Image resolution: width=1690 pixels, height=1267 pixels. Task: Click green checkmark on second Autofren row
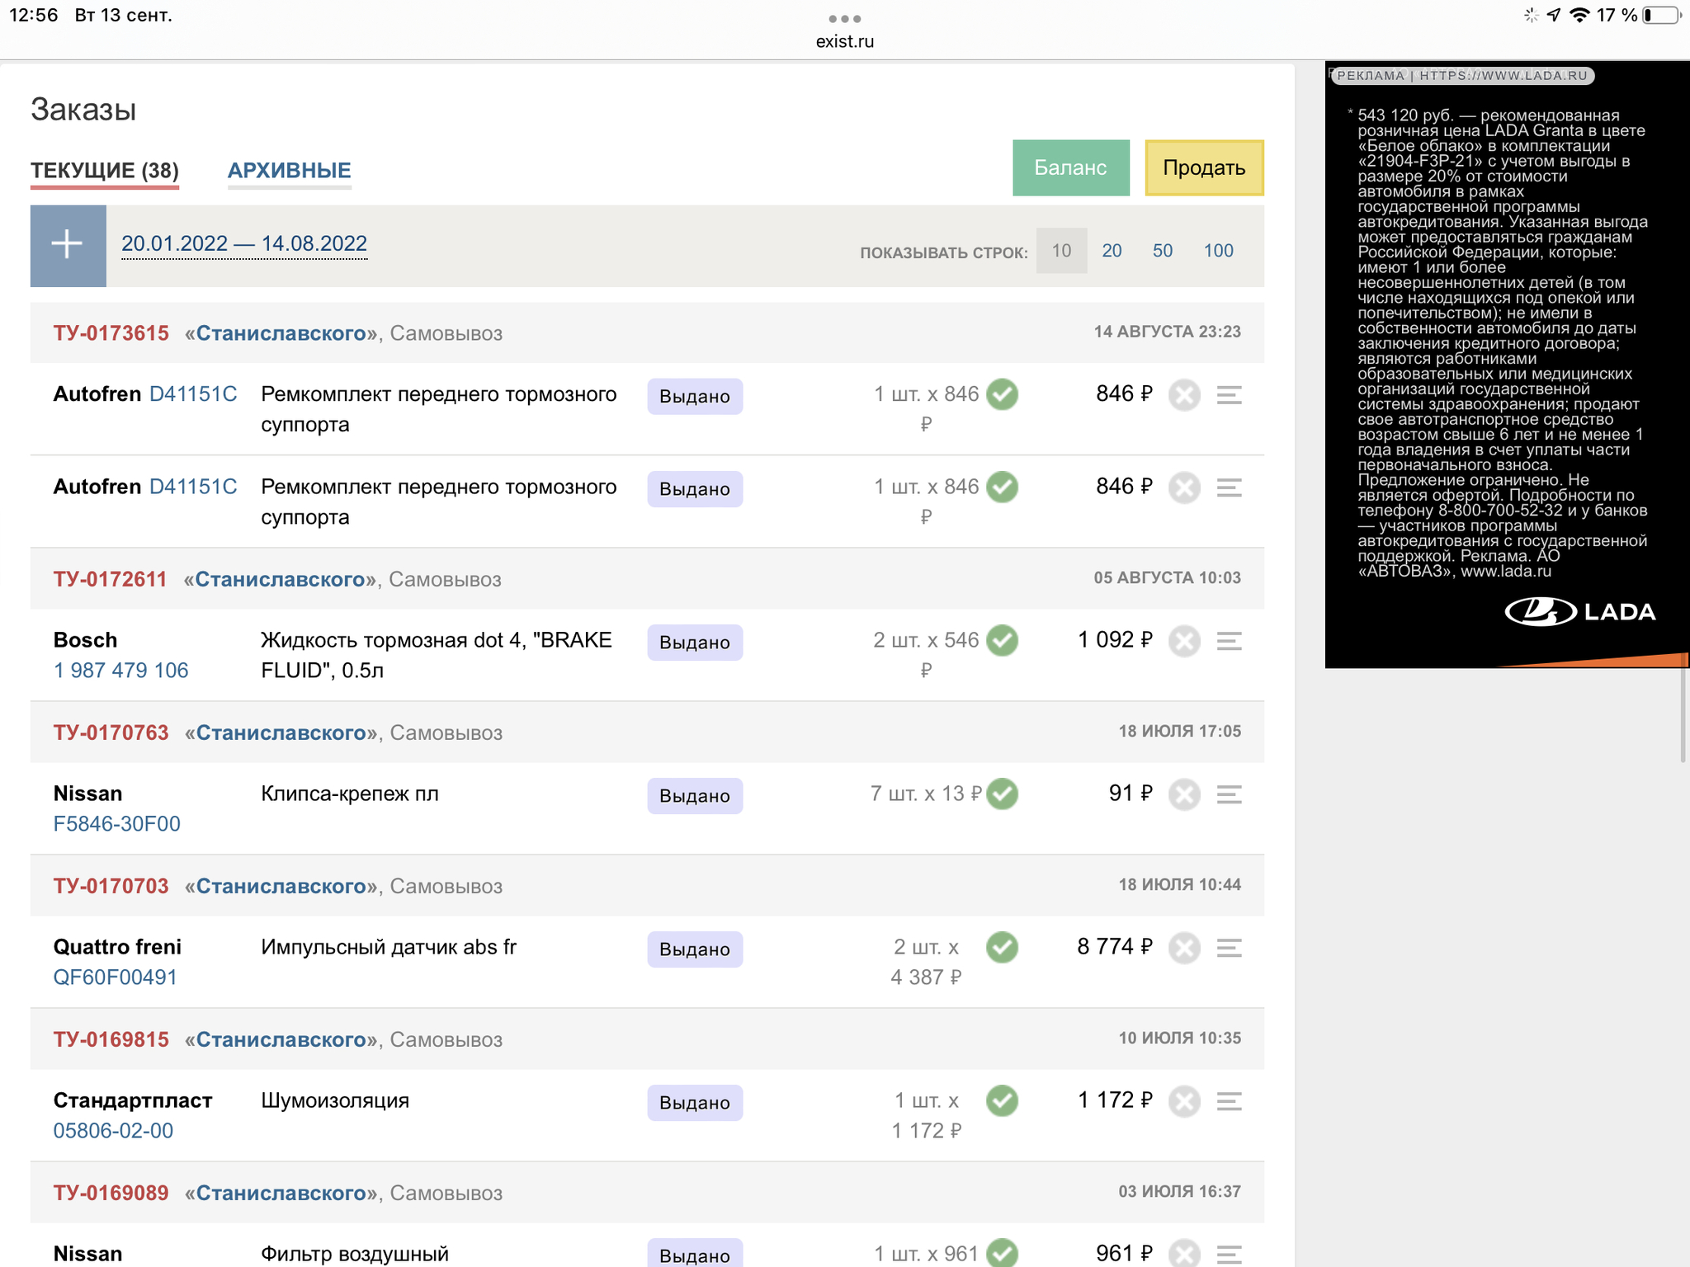point(1002,486)
